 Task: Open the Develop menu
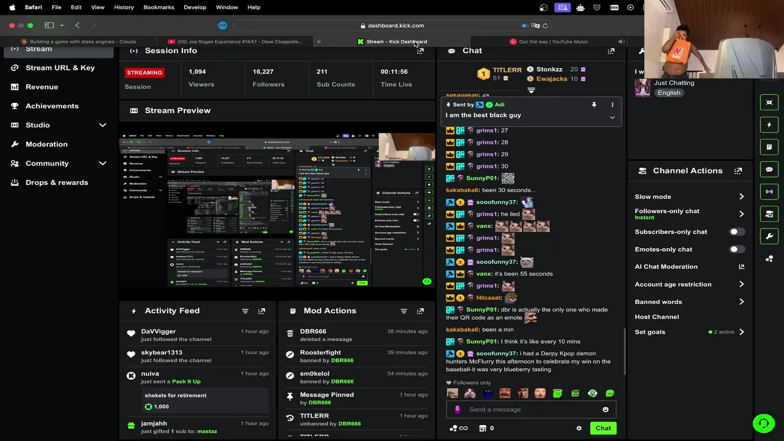pos(195,7)
